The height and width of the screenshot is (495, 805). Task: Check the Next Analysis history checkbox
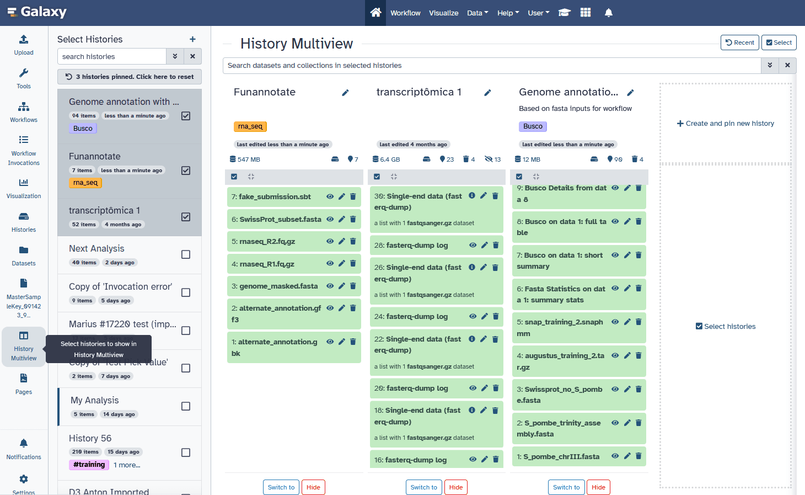pos(186,254)
